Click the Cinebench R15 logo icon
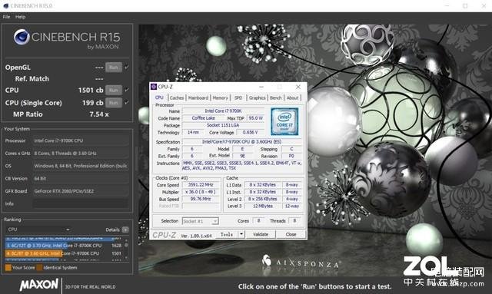The height and width of the screenshot is (294, 492). 22,37
